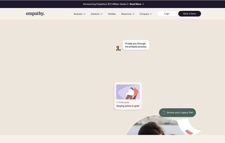The width and height of the screenshot is (225, 143).
Task: Follow the Read More link
Action: tap(135, 4)
